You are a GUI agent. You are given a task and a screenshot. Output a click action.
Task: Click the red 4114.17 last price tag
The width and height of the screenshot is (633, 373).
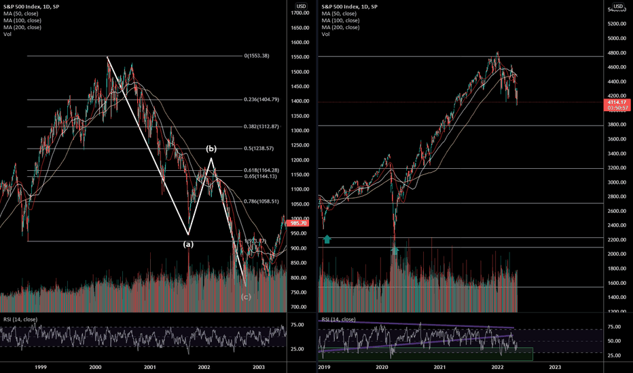point(617,102)
